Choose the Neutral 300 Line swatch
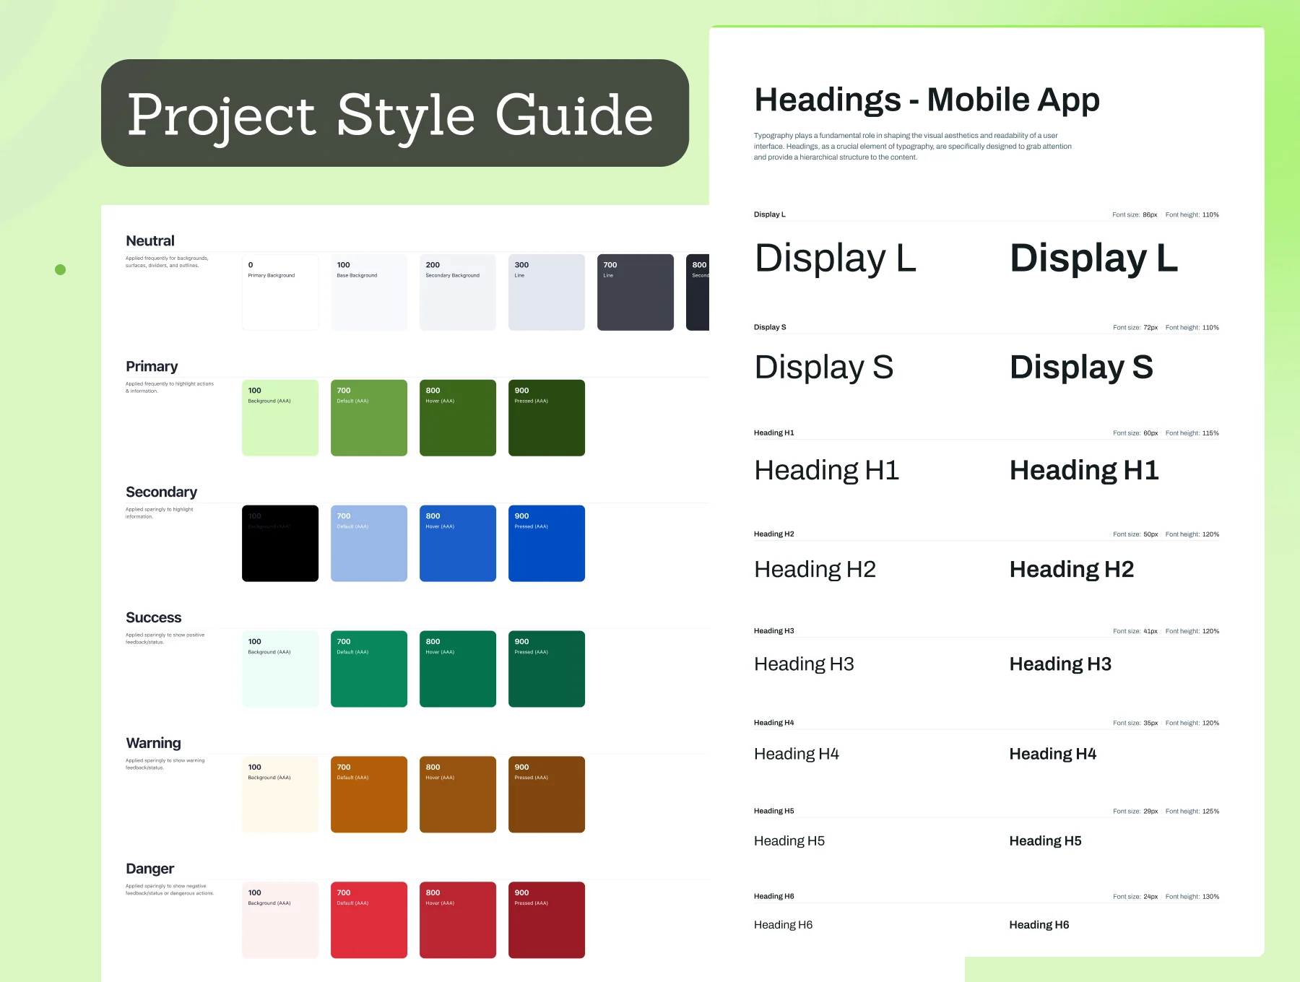 pos(547,292)
